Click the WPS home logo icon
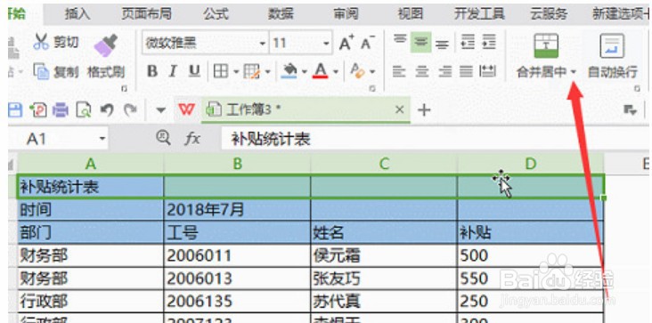Image resolution: width=652 pixels, height=323 pixels. click(x=187, y=110)
